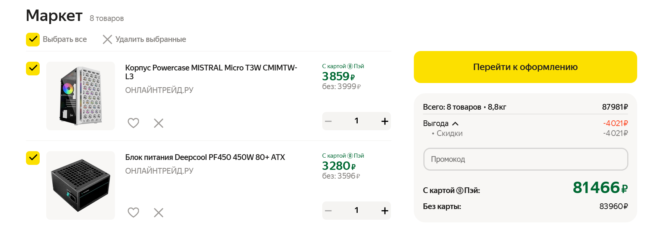Screen dimensions: 670x230
Task: Add Deepcool PF450 power supply to favorites
Action: point(133,212)
